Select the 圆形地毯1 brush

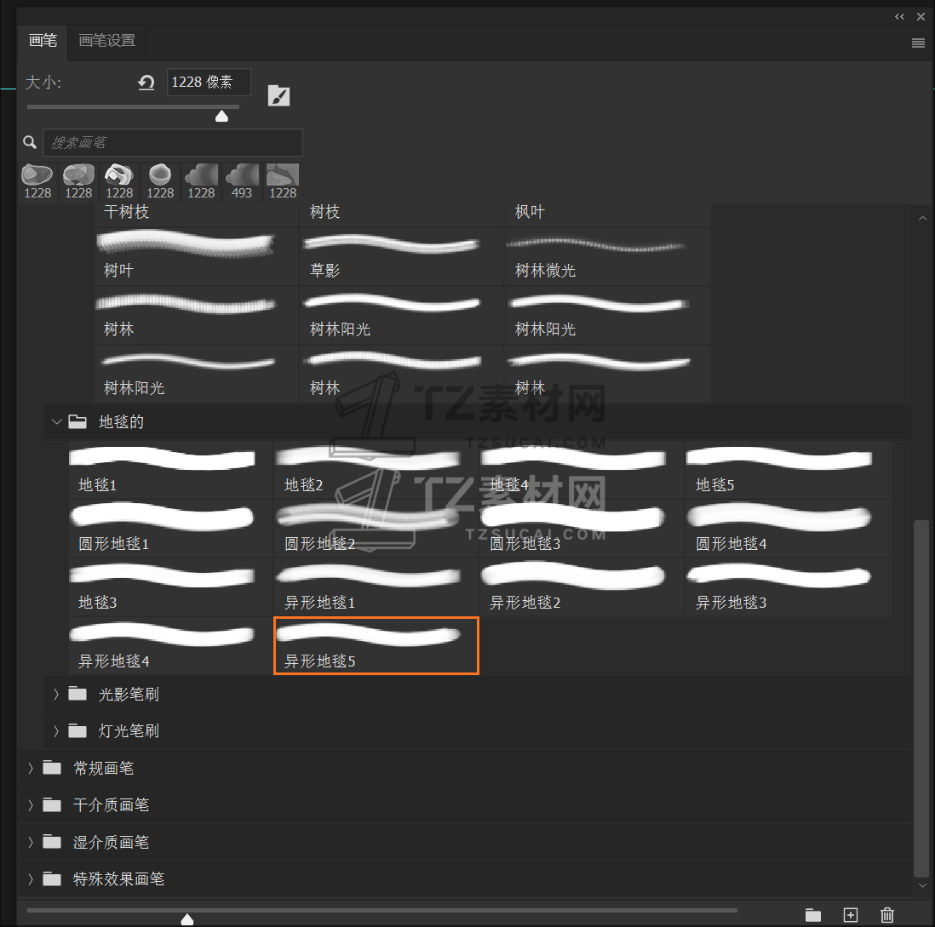[x=170, y=528]
